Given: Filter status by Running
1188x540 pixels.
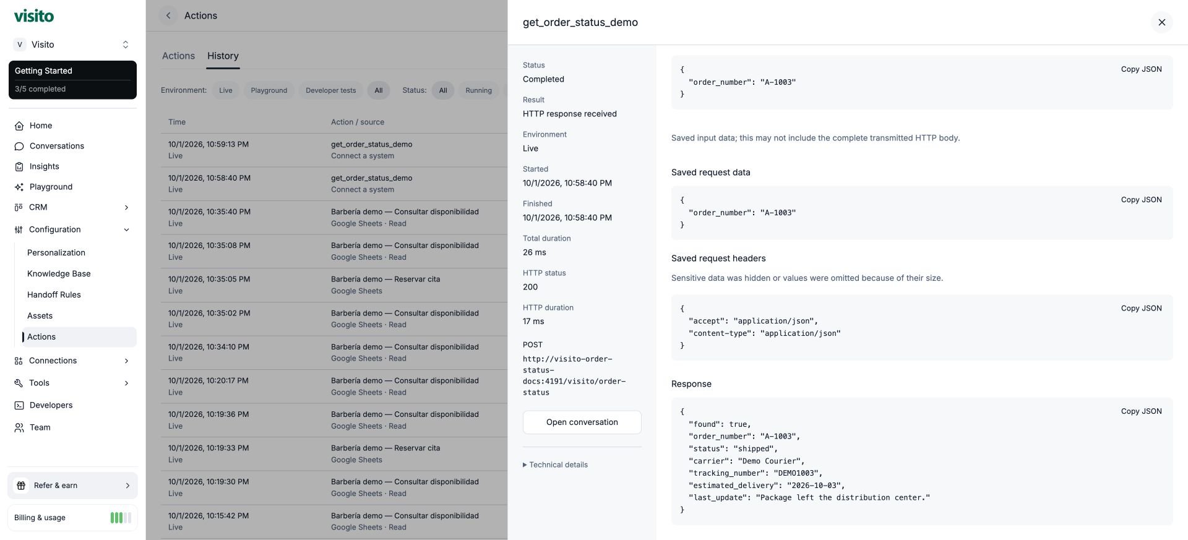Looking at the screenshot, I should tap(479, 90).
